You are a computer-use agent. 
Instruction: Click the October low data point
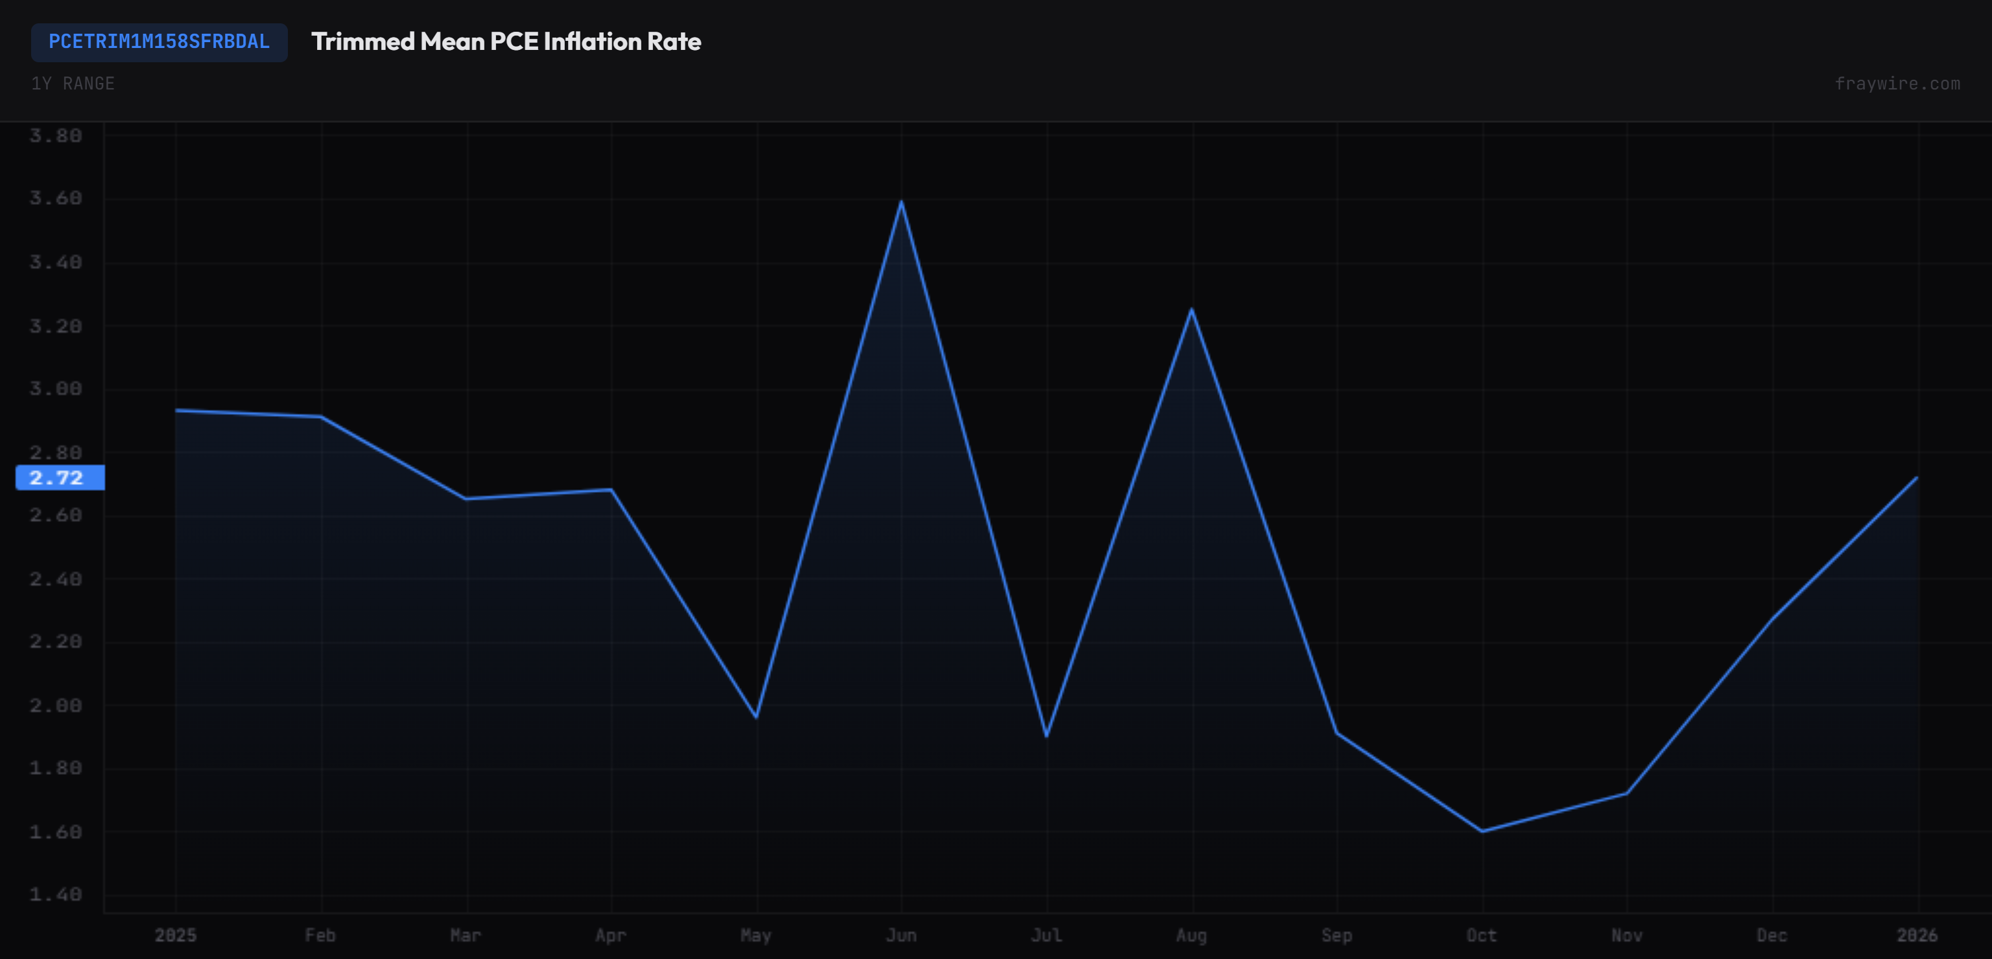[x=1482, y=831]
